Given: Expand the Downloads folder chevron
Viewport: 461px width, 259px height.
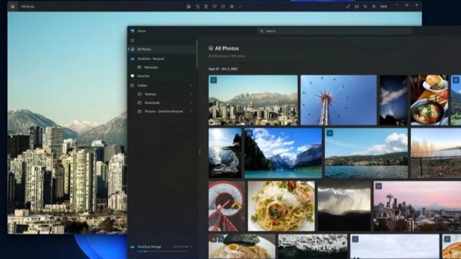Looking at the screenshot, I should [x=191, y=103].
